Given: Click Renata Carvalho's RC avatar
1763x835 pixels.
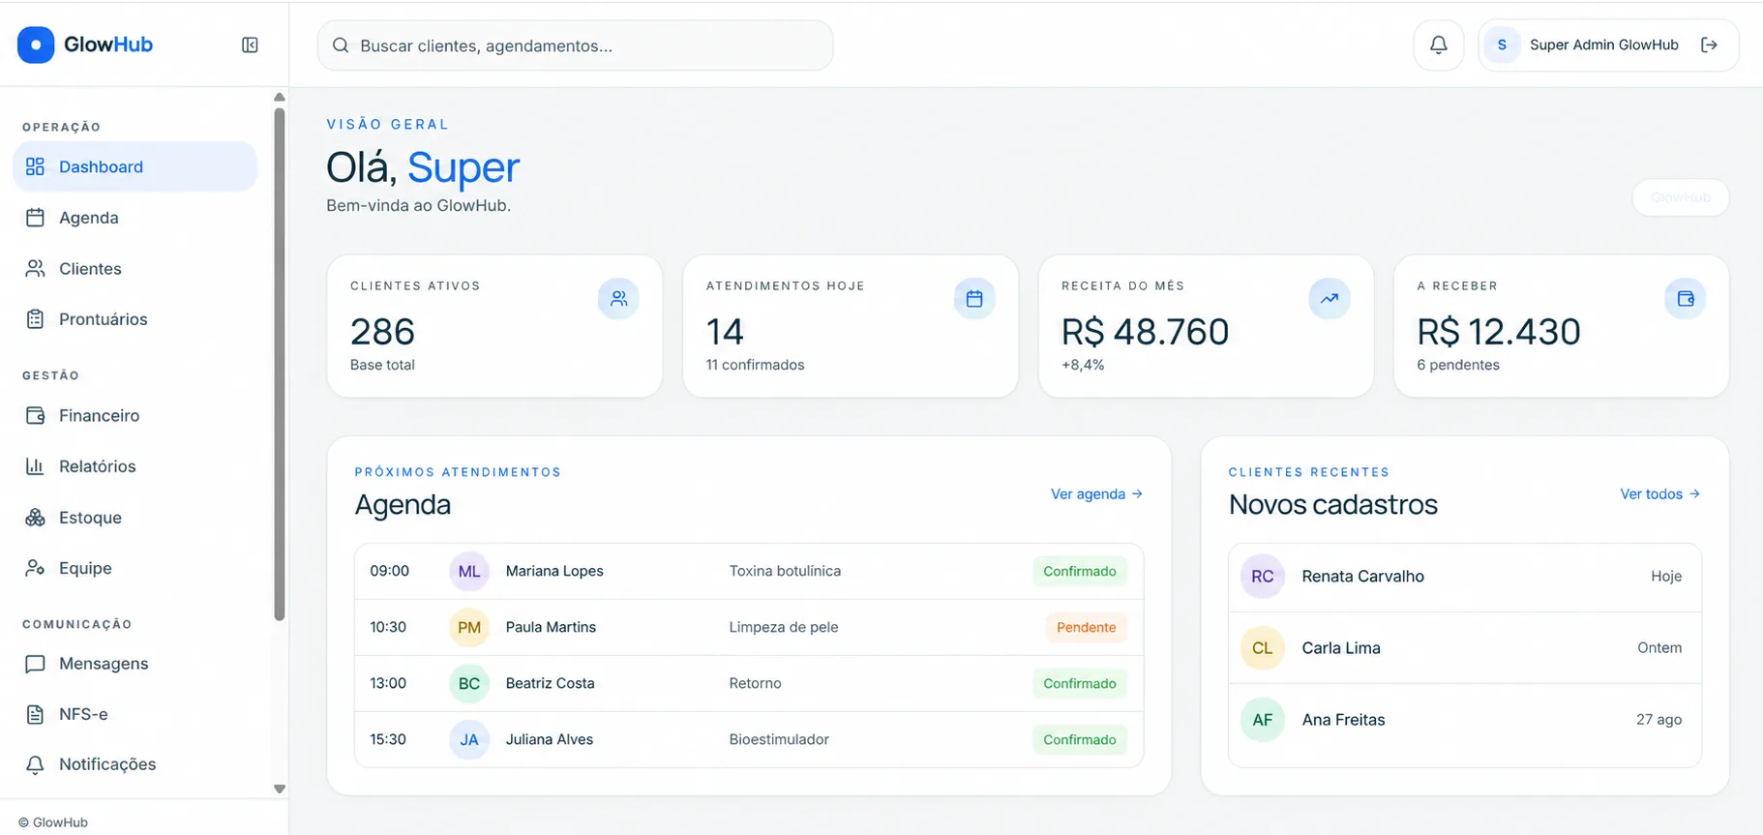Looking at the screenshot, I should coord(1263,576).
